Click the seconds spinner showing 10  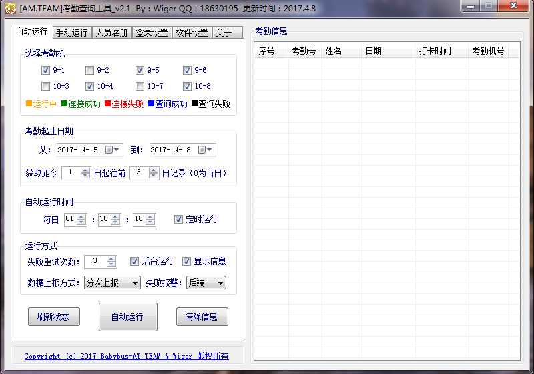click(x=144, y=219)
